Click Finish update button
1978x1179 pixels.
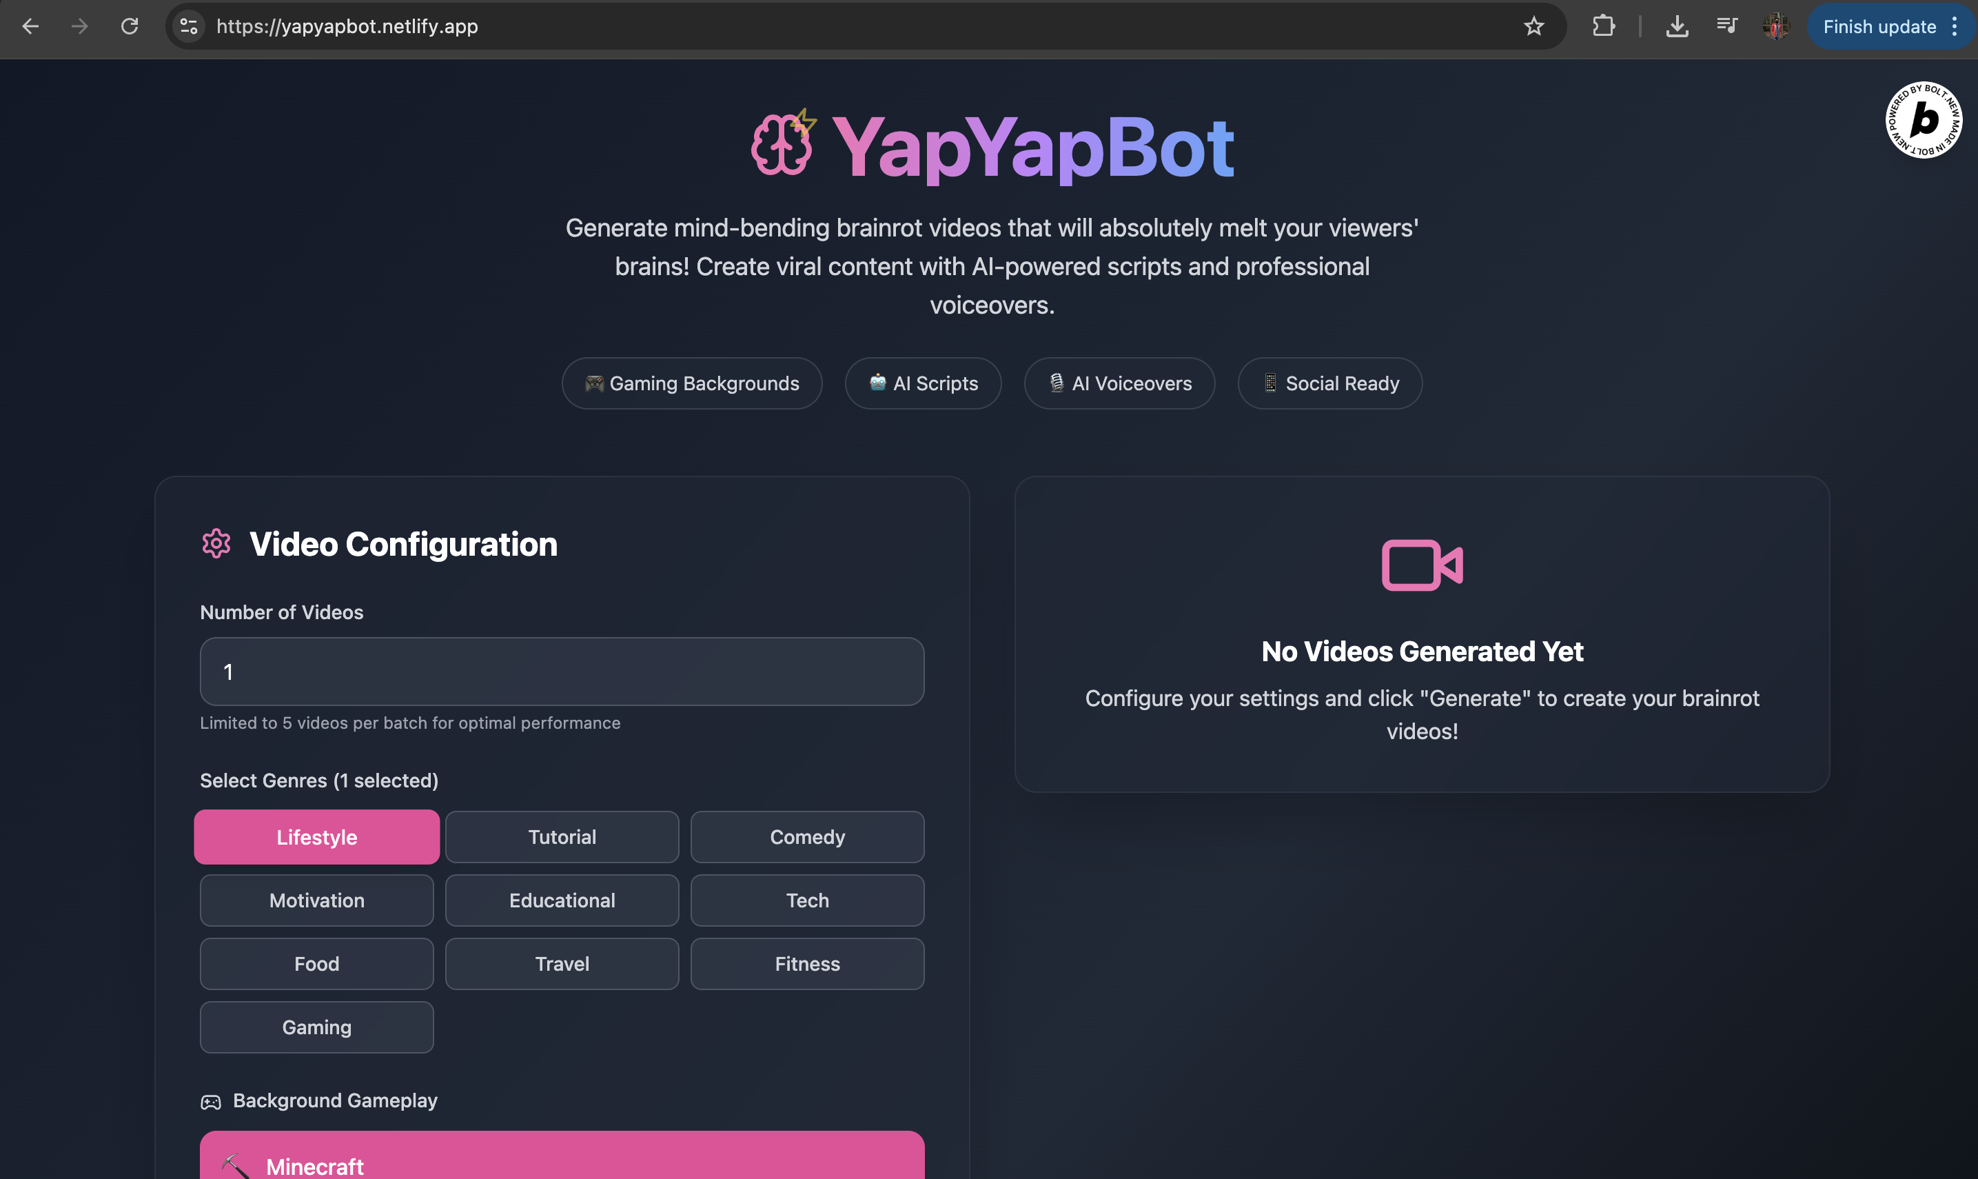[x=1879, y=26]
